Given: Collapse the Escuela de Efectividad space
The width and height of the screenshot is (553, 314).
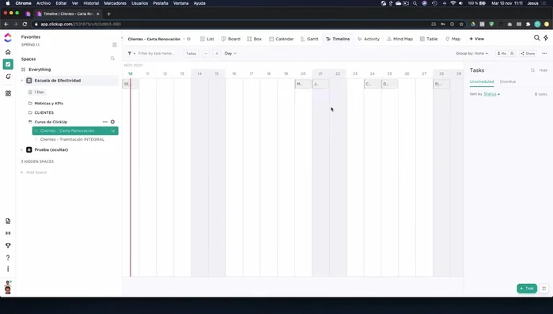Looking at the screenshot, I should coord(22,81).
